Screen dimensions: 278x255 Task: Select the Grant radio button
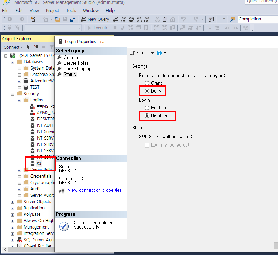coord(147,83)
